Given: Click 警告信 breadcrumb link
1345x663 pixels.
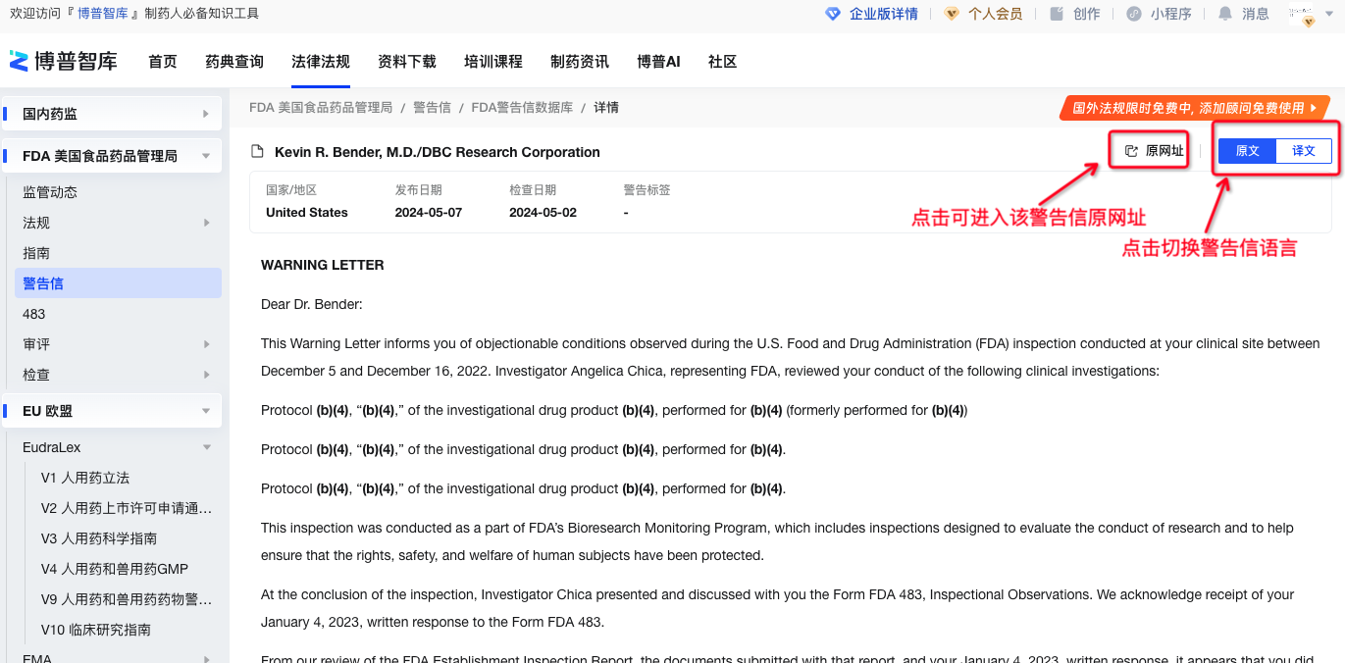Looking at the screenshot, I should tap(432, 107).
